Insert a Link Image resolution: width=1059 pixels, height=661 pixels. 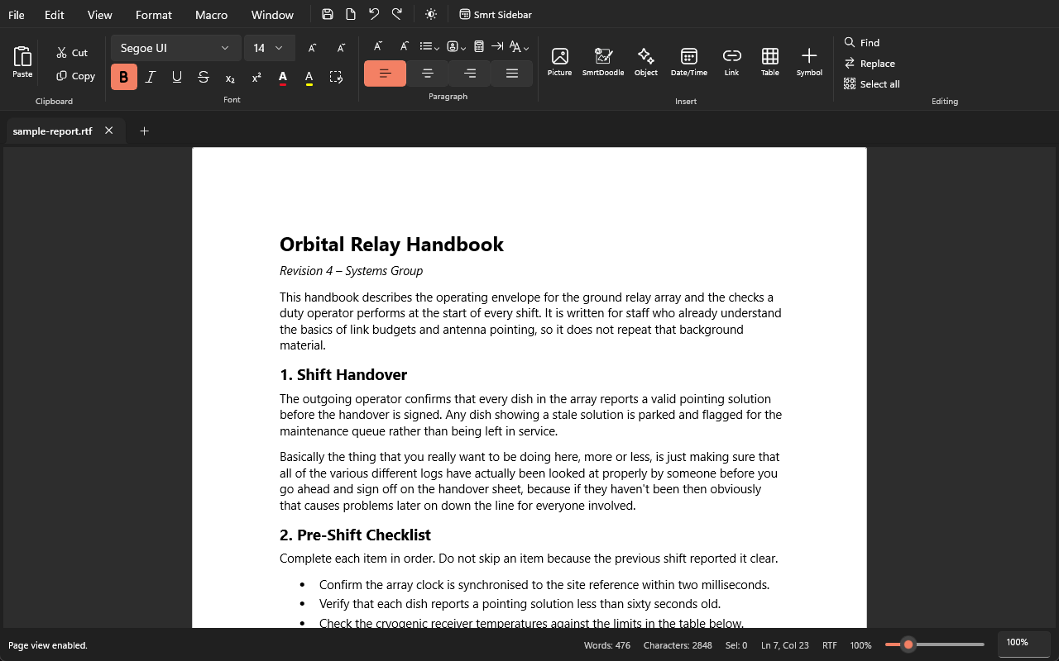pyautogui.click(x=731, y=62)
